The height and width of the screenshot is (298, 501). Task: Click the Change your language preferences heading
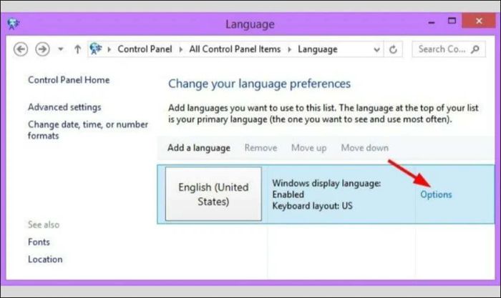click(259, 84)
